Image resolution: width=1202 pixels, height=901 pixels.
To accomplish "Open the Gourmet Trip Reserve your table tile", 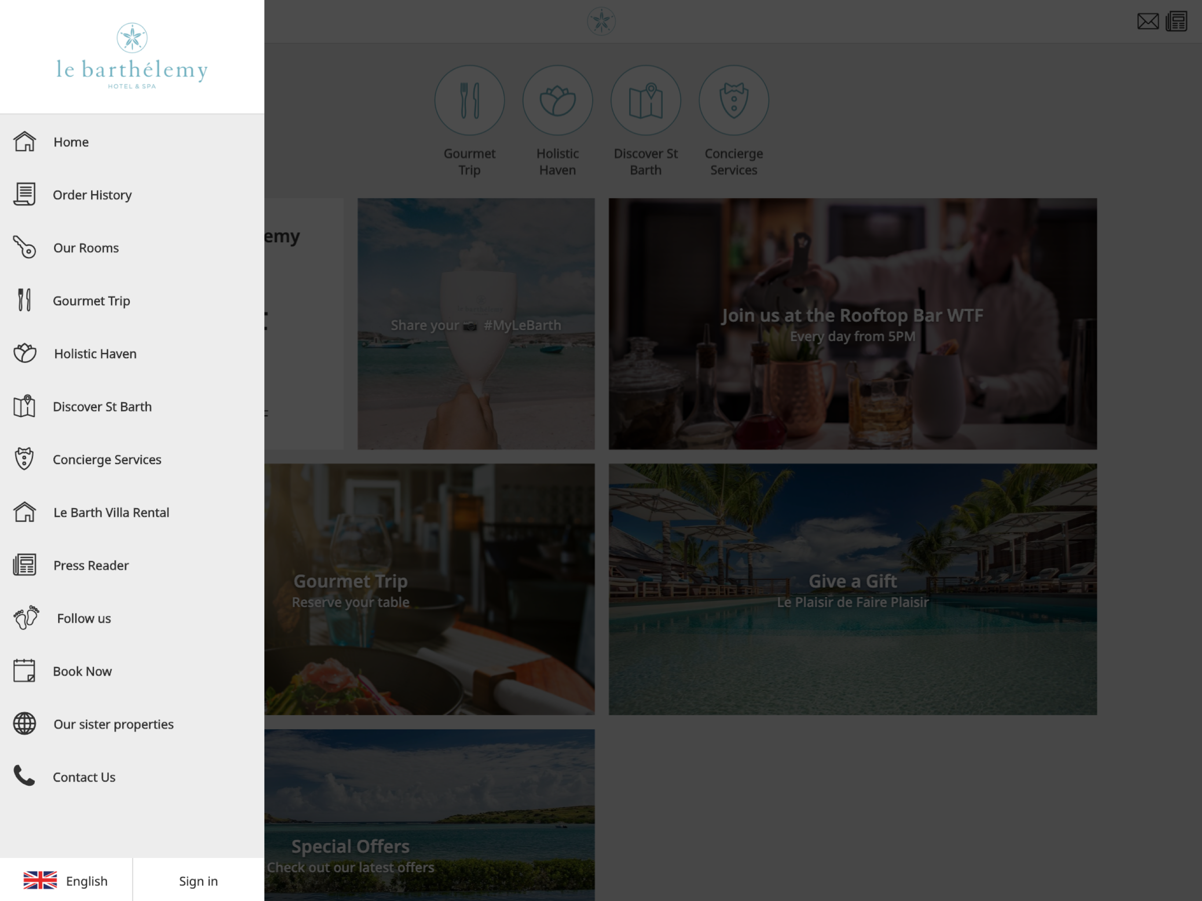I will coord(430,589).
